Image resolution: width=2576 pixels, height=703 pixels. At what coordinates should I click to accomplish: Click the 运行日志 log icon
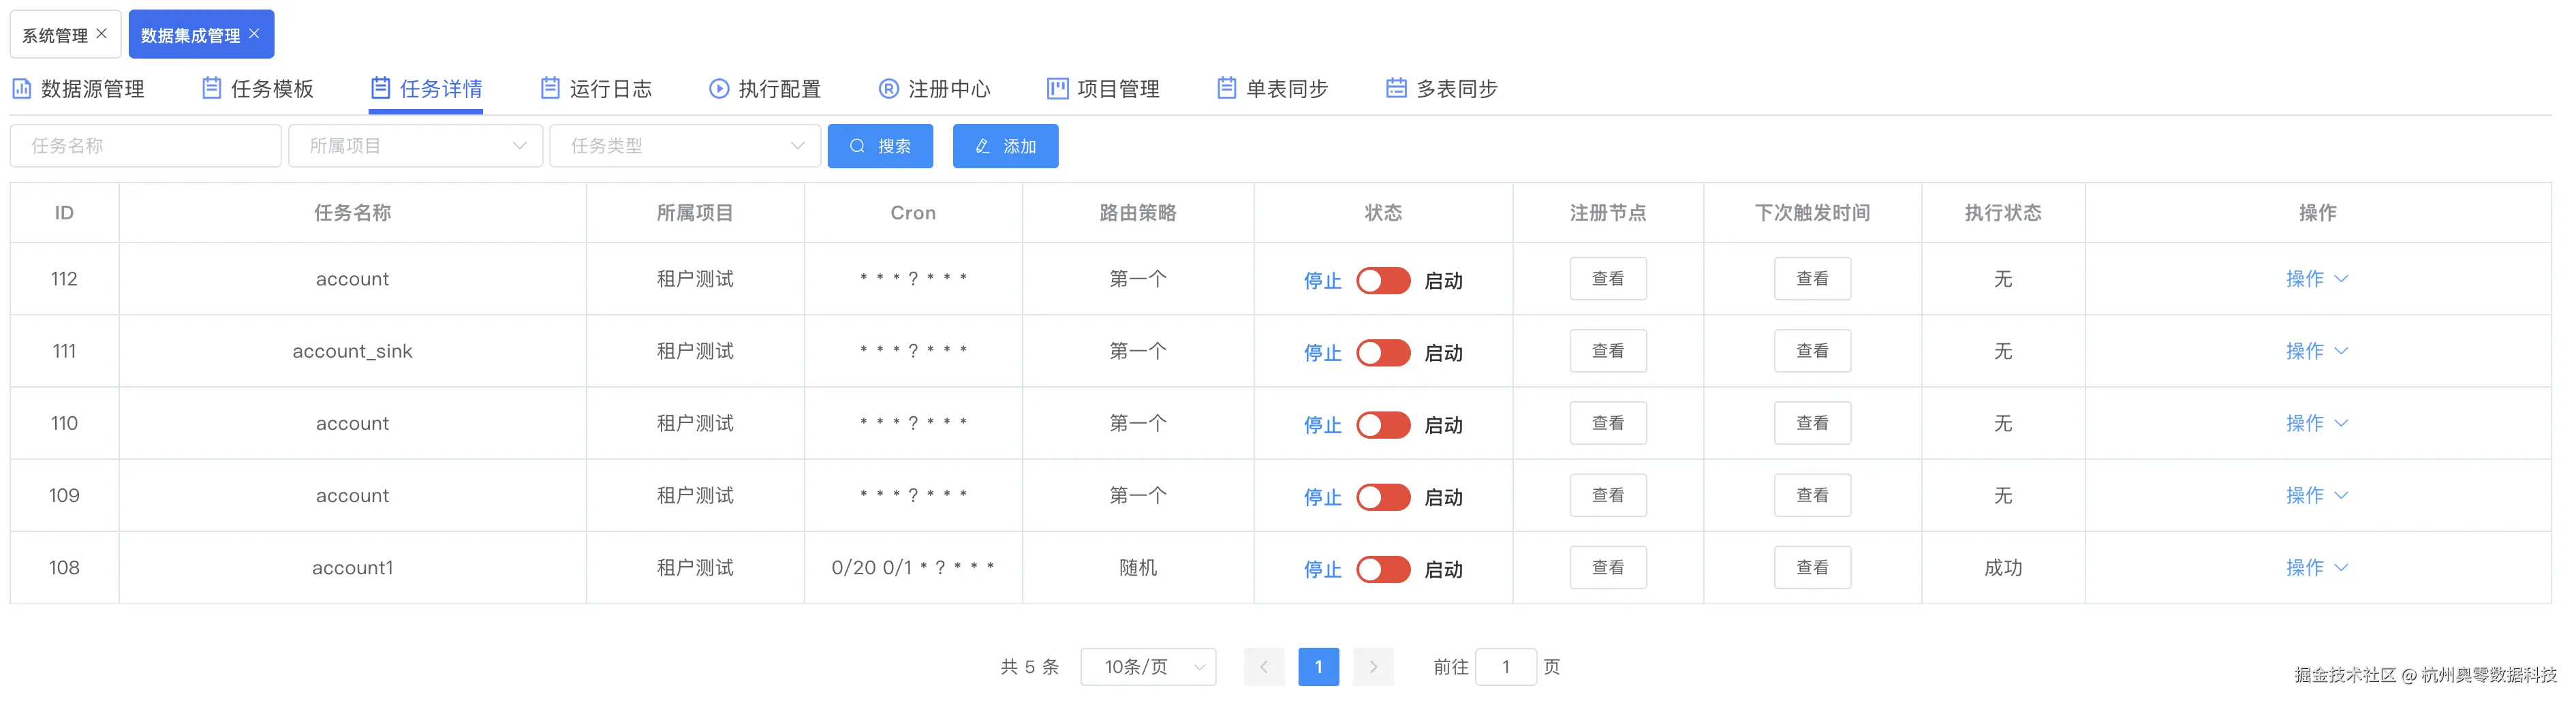point(549,88)
